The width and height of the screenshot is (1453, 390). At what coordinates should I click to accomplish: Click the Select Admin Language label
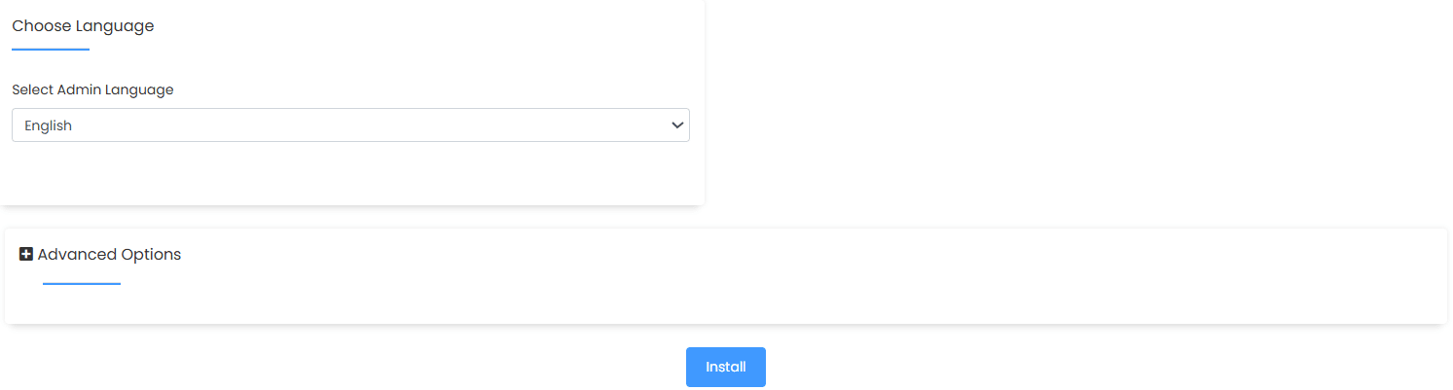point(92,89)
